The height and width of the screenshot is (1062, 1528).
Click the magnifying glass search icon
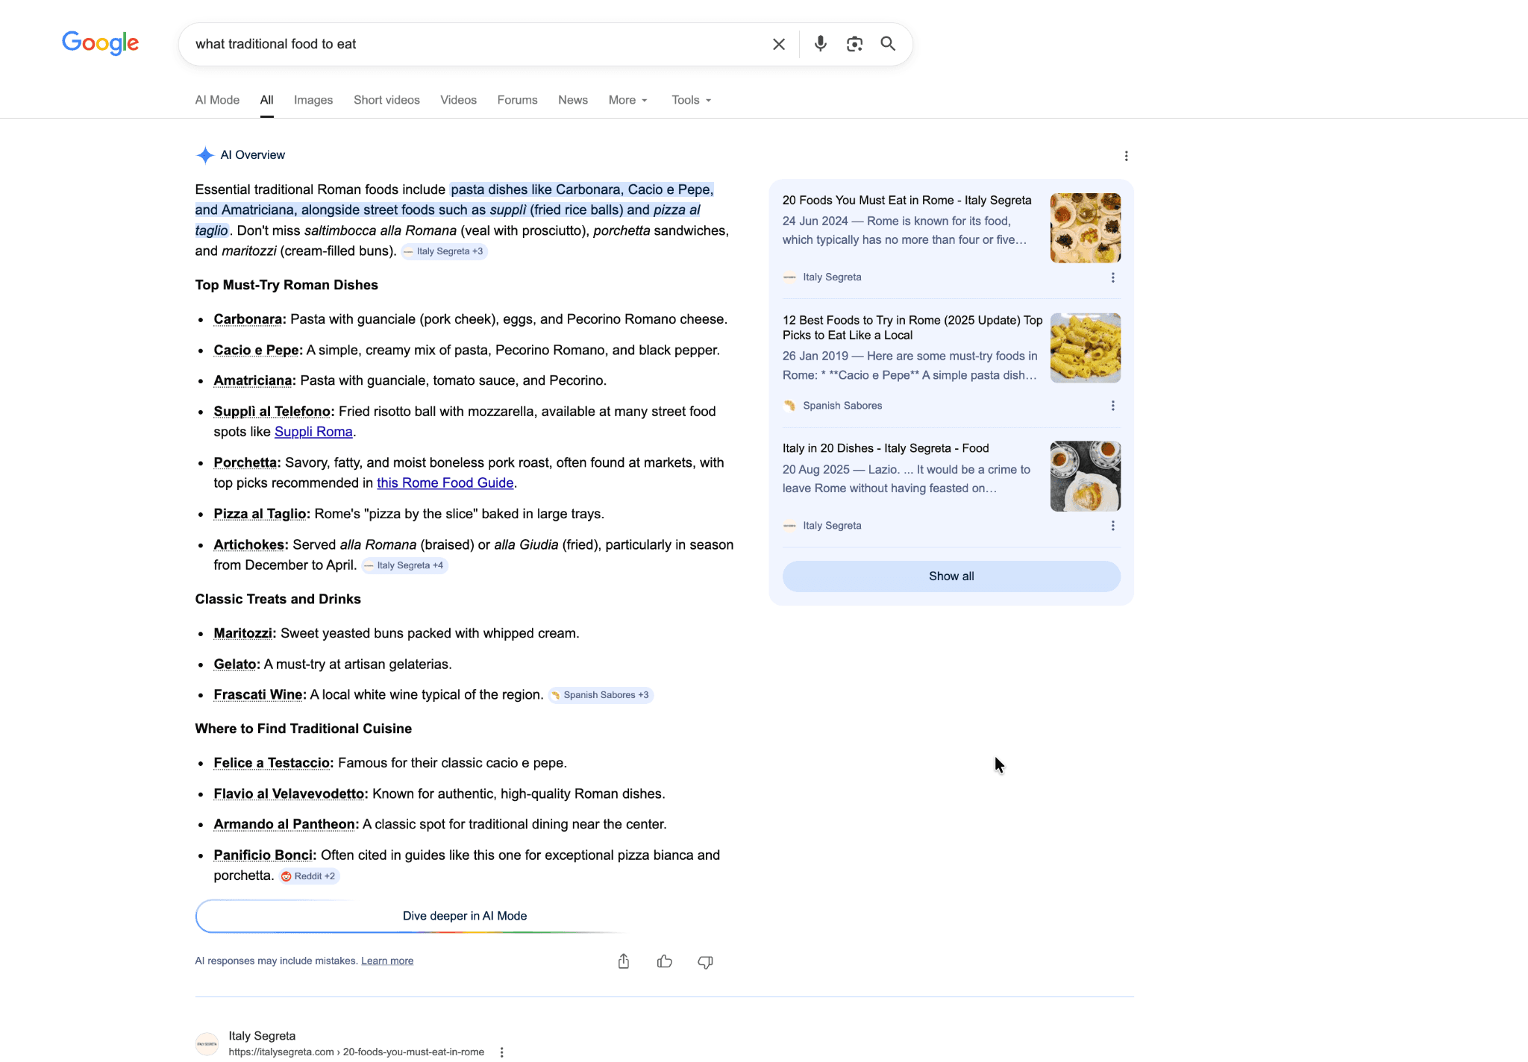[x=888, y=44]
